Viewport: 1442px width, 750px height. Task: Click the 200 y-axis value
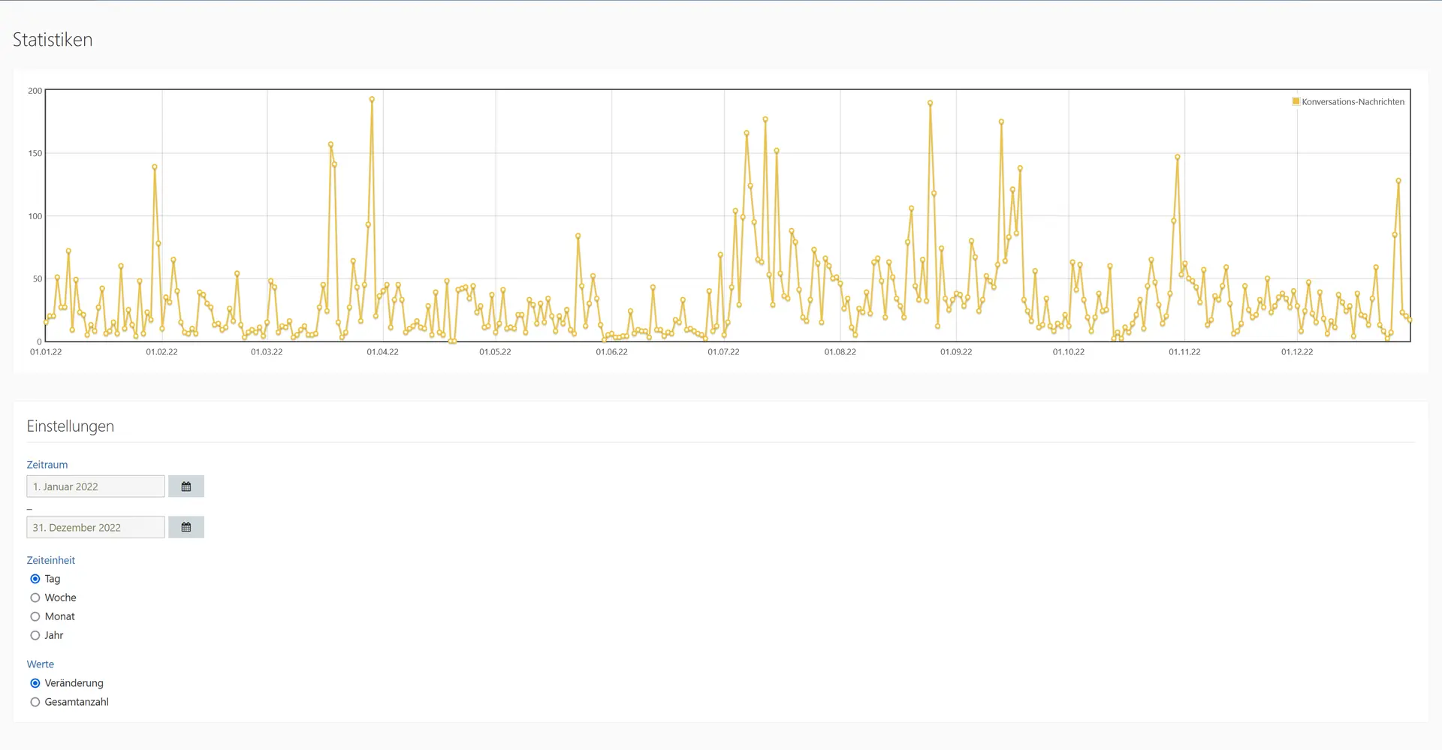coord(35,91)
